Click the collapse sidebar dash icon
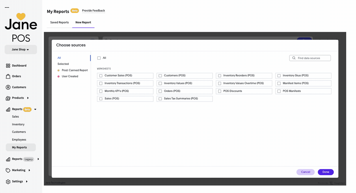This screenshot has width=356, height=193. 7,7
